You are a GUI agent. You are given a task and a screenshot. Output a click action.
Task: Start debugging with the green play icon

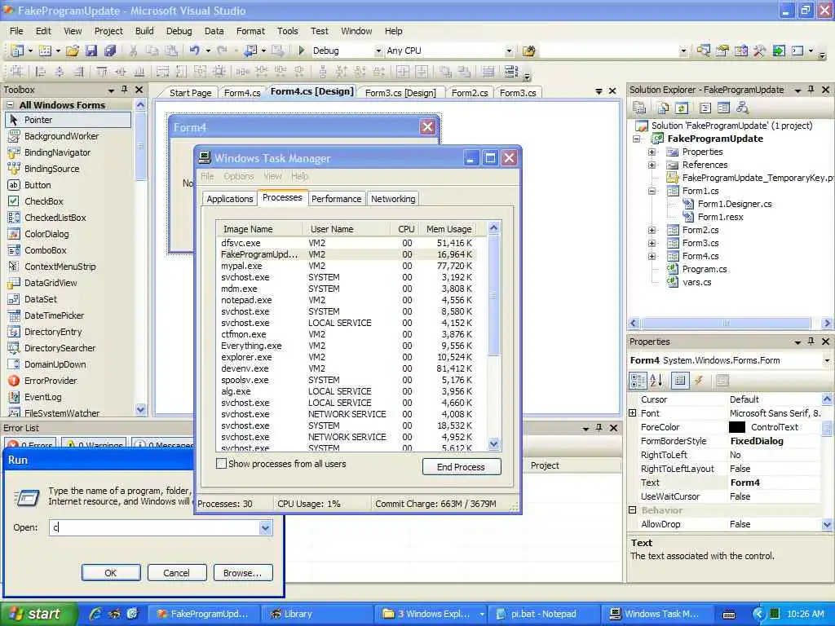click(302, 51)
